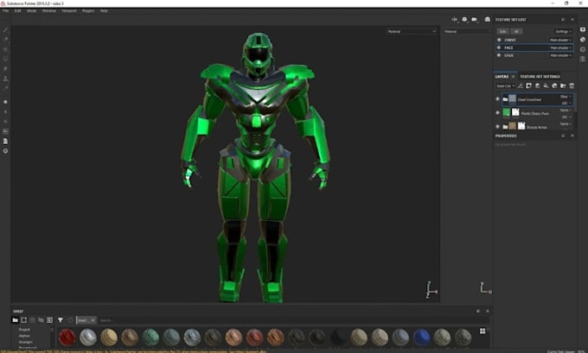Select the Clone stamp tool

5,79
